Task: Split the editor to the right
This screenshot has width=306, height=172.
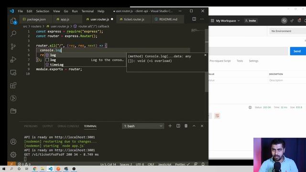Action: coord(194,19)
